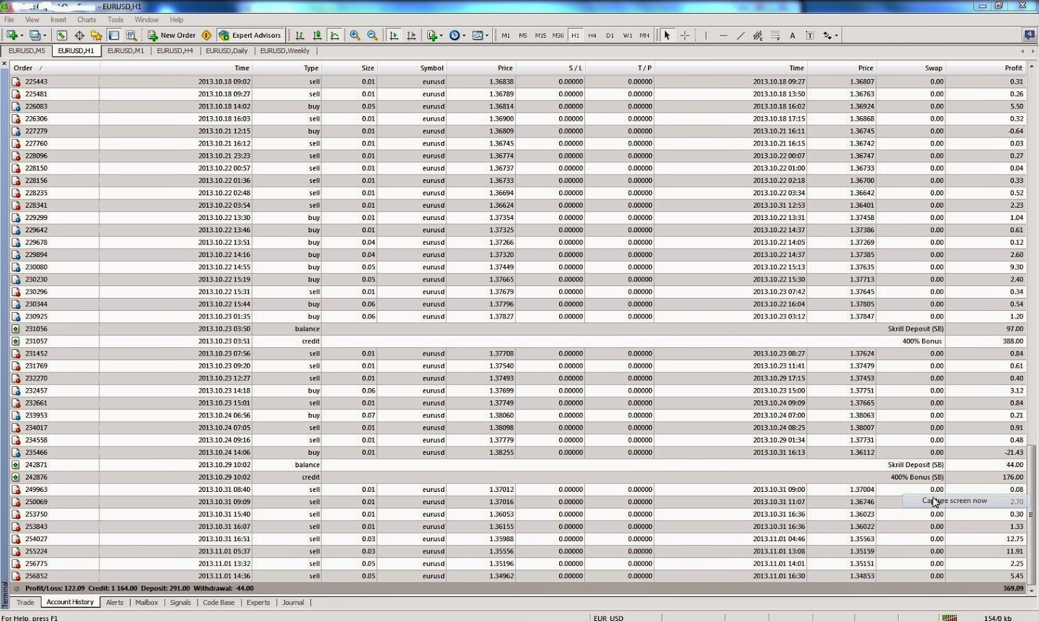Viewport: 1039px width, 621px height.
Task: Close the Terminal panel with x
Action: 5,64
